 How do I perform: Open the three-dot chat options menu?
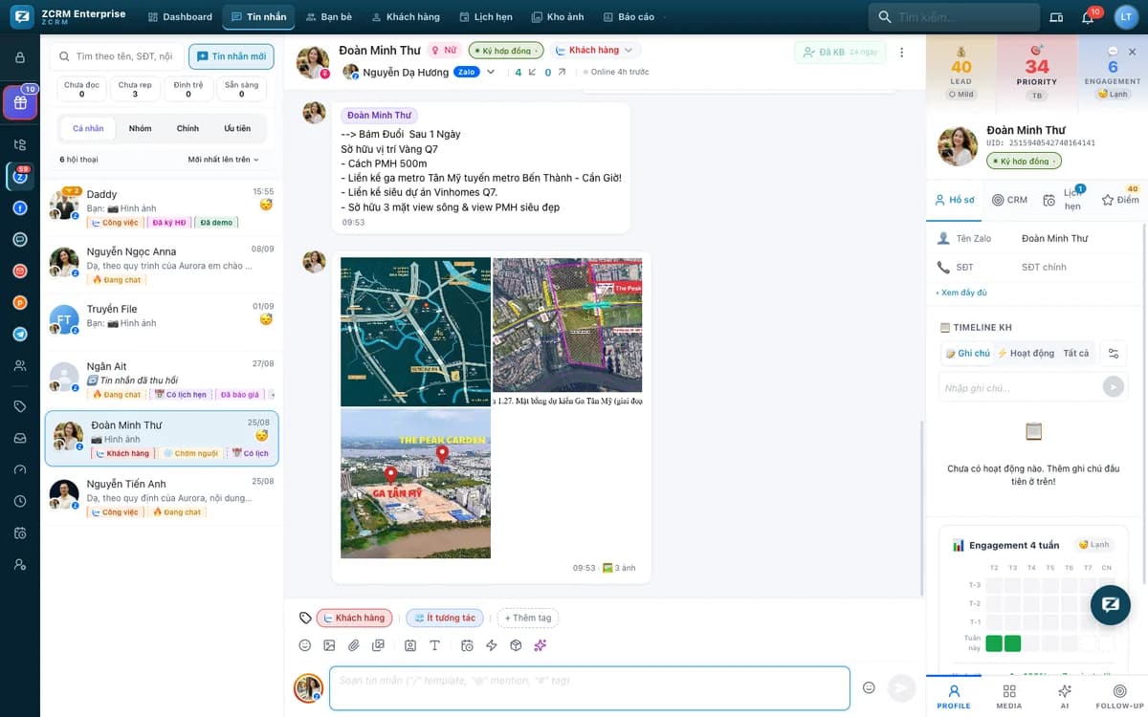[901, 53]
